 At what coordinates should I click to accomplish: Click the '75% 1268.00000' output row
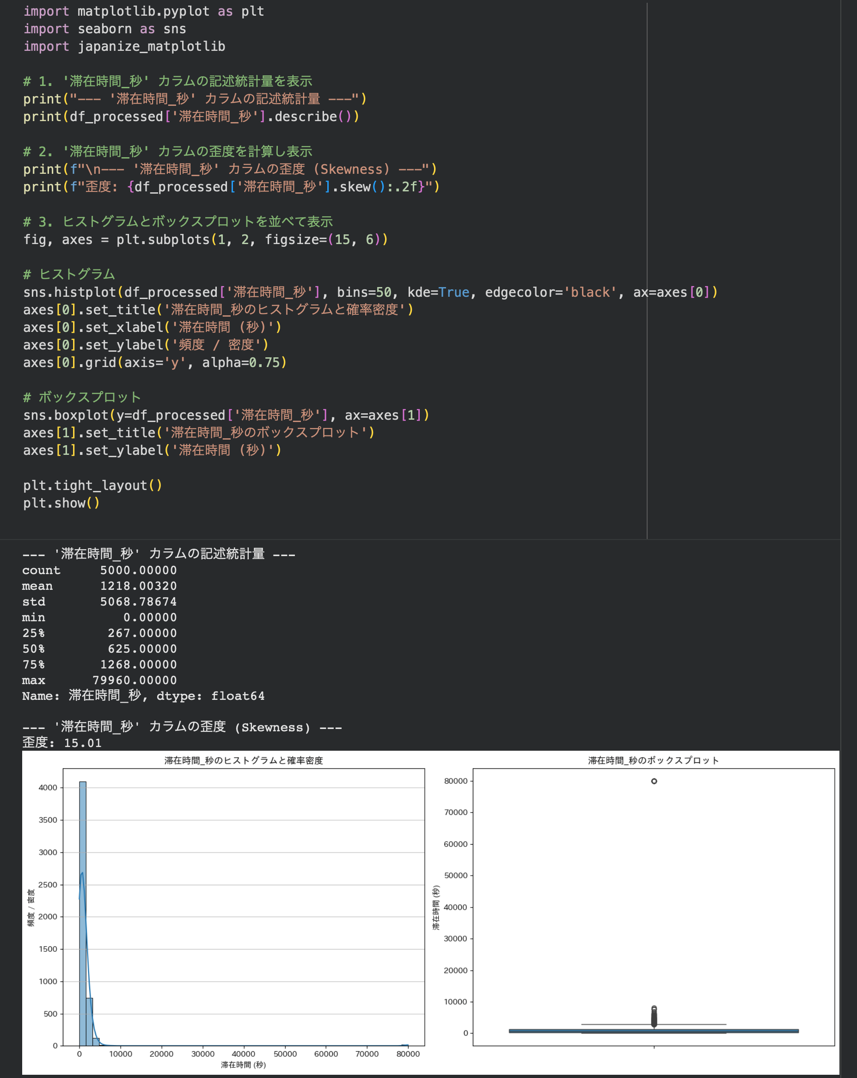click(99, 665)
